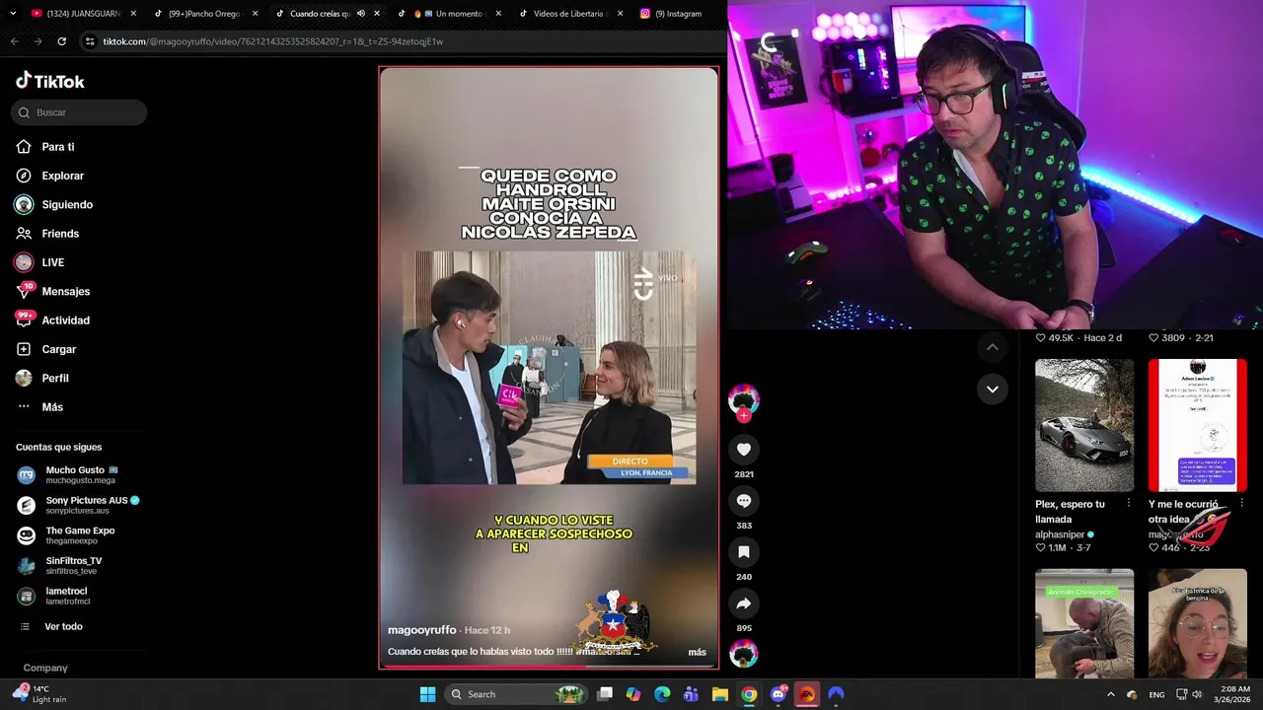Reload the current page
Image resolution: width=1263 pixels, height=710 pixels.
coord(61,41)
